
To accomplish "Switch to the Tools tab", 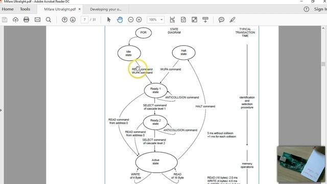I will [x=25, y=9].
